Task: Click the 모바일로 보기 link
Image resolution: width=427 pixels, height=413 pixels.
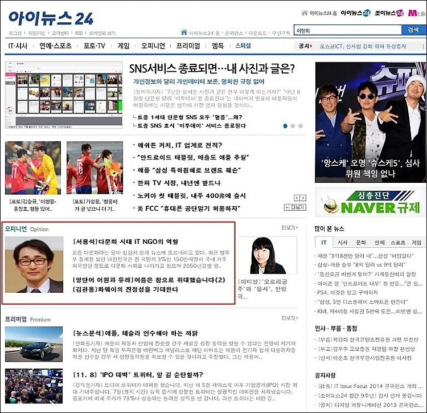Action: (x=102, y=33)
